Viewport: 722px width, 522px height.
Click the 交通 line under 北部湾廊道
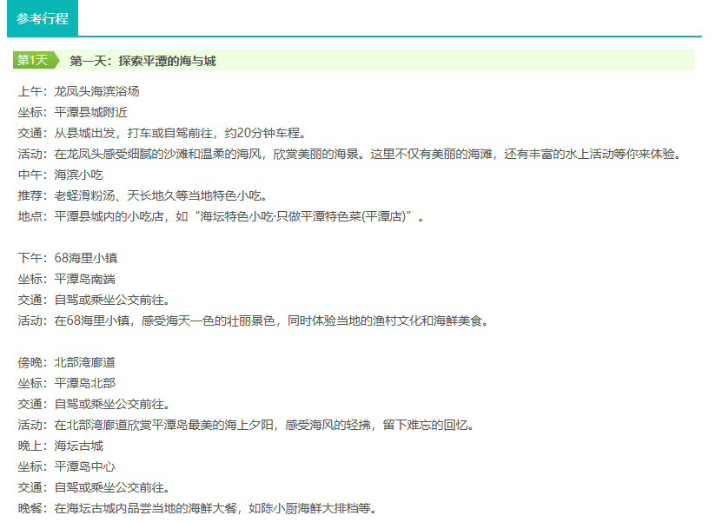[95, 404]
